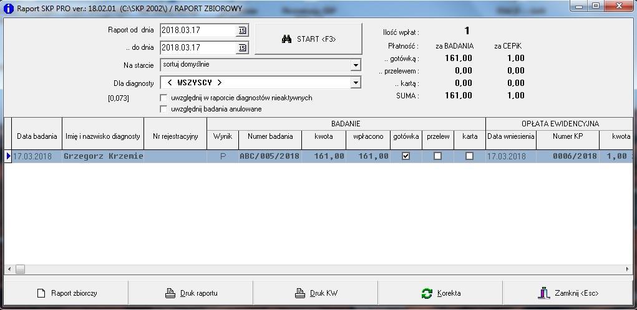
Task: Click printer icon next to Druk raportu
Action: (170, 293)
